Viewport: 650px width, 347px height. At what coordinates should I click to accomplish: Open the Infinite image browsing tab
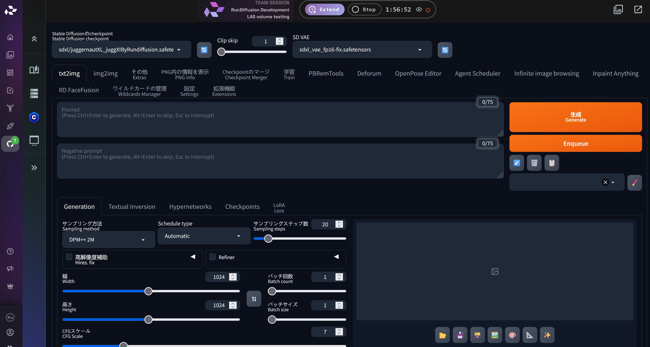click(546, 73)
